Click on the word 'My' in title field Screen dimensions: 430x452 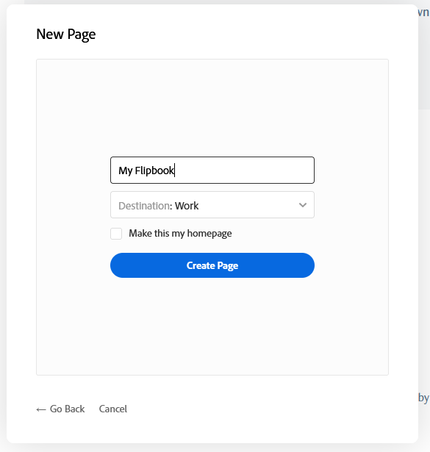126,171
